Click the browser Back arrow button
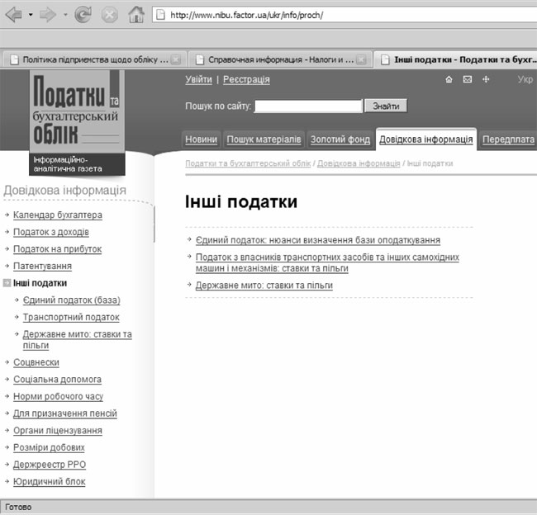Viewport: 537px width, 515px height. tap(14, 15)
